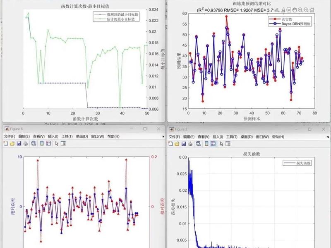Click the Brush Data icon on axes toolbar
Screen dimensions: 331x248
283,10
